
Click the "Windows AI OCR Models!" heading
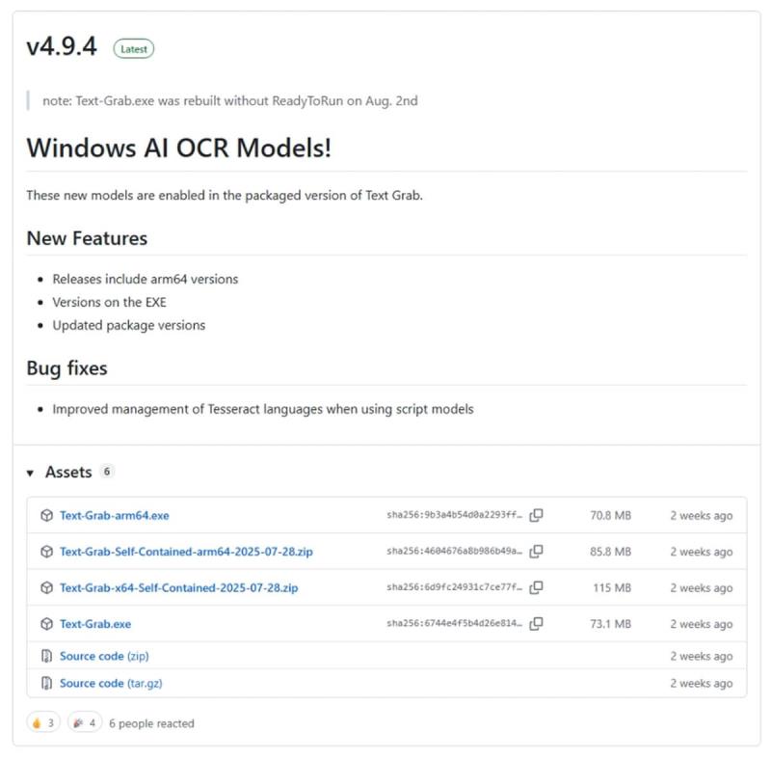(179, 148)
